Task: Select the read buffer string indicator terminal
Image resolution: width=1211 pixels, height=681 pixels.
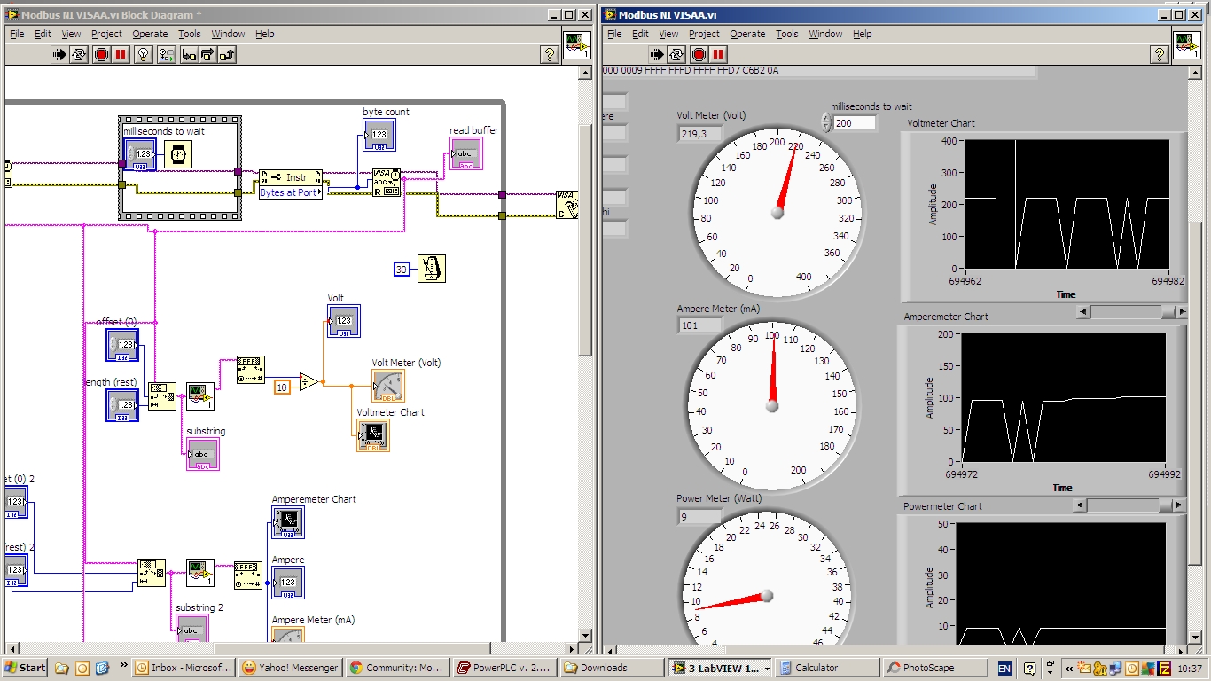Action: [x=465, y=153]
